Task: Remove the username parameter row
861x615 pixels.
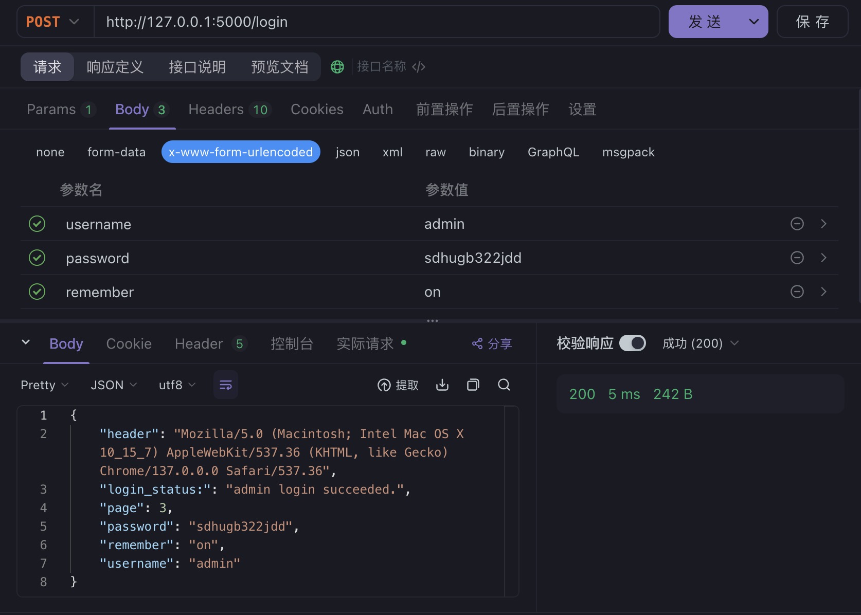Action: (797, 224)
